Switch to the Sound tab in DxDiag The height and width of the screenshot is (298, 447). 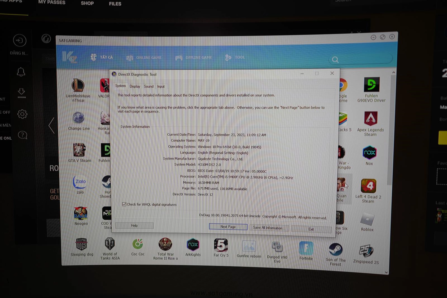click(x=148, y=86)
